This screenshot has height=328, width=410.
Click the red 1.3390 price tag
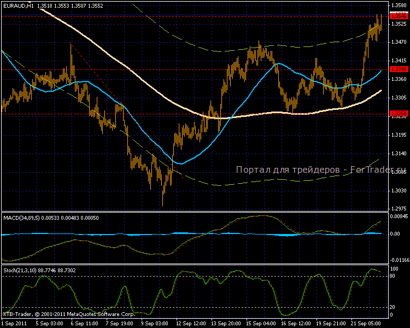coord(399,69)
